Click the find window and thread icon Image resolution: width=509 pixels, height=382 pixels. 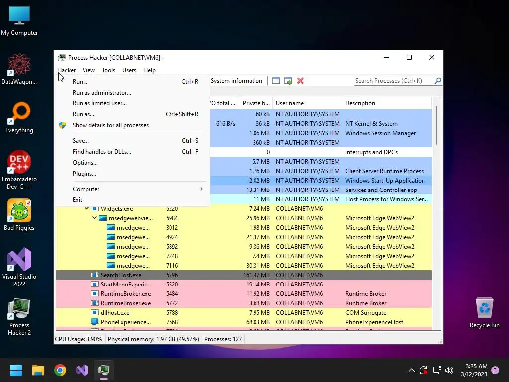coord(288,81)
